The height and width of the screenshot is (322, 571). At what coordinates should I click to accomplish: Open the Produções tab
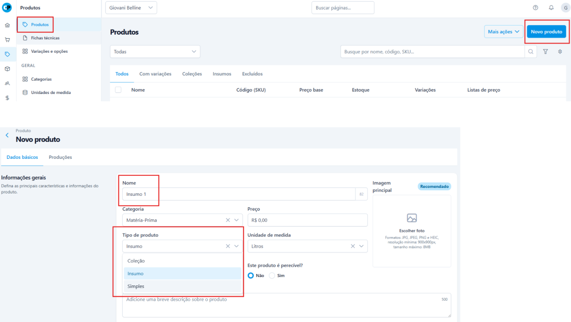[x=60, y=157]
